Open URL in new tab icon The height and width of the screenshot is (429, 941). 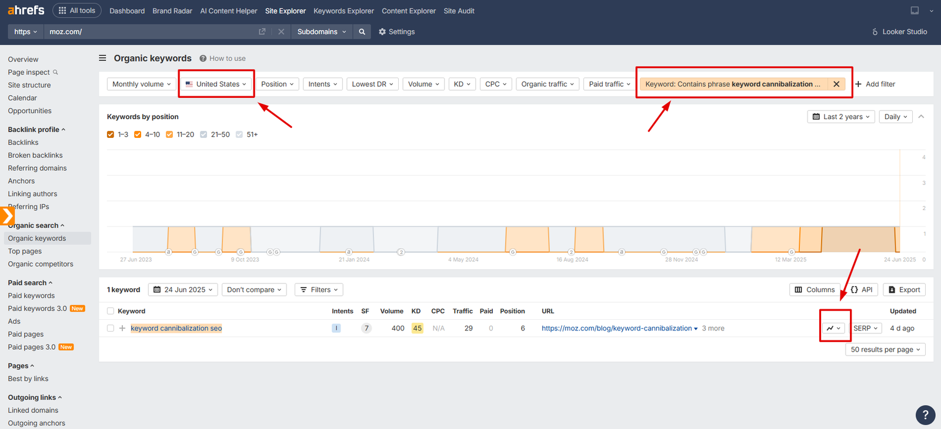262,32
